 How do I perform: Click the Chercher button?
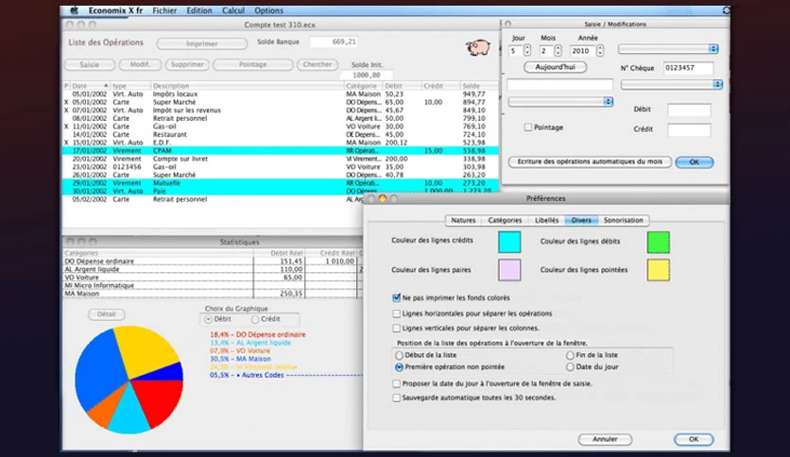click(318, 64)
